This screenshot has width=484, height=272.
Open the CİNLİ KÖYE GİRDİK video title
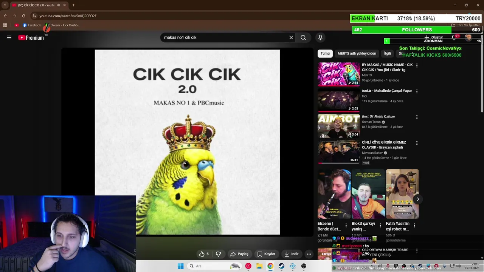pos(384,145)
